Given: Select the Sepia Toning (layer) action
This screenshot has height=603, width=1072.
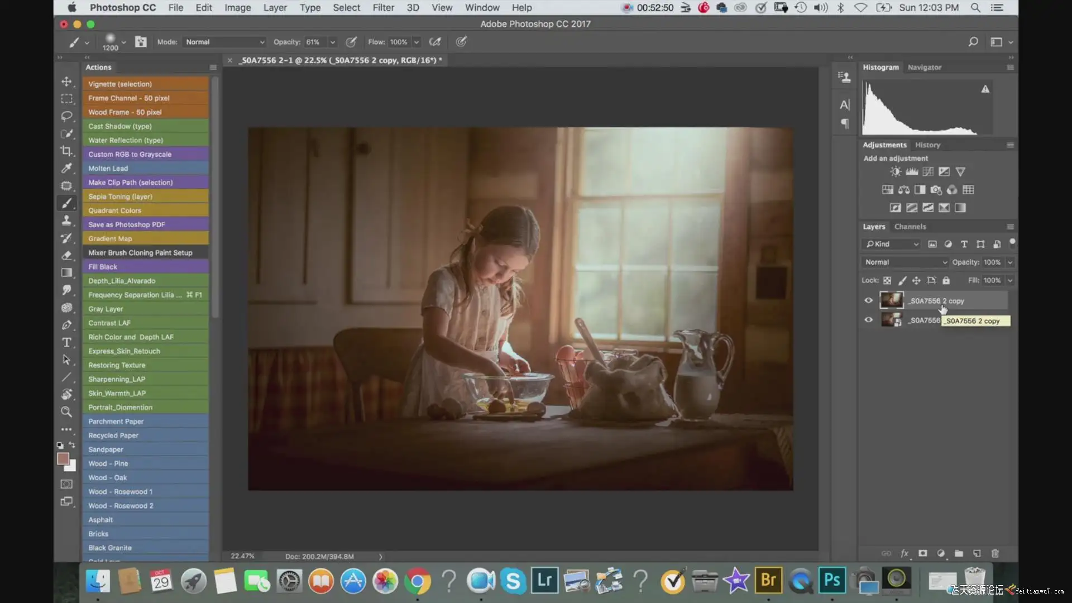Looking at the screenshot, I should pyautogui.click(x=120, y=197).
